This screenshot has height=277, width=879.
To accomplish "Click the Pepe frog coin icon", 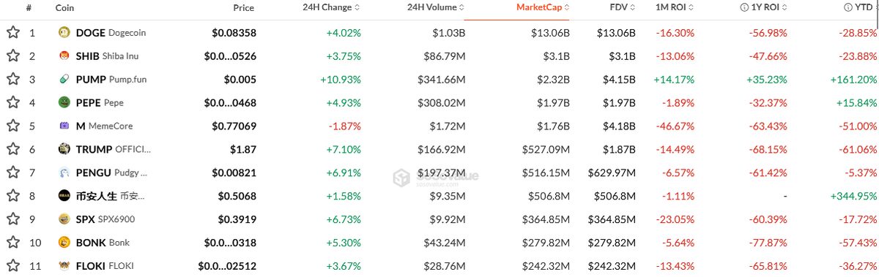I will 64,102.
